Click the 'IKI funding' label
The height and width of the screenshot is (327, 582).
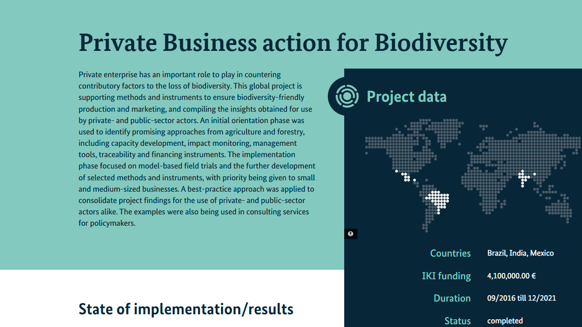click(x=446, y=276)
